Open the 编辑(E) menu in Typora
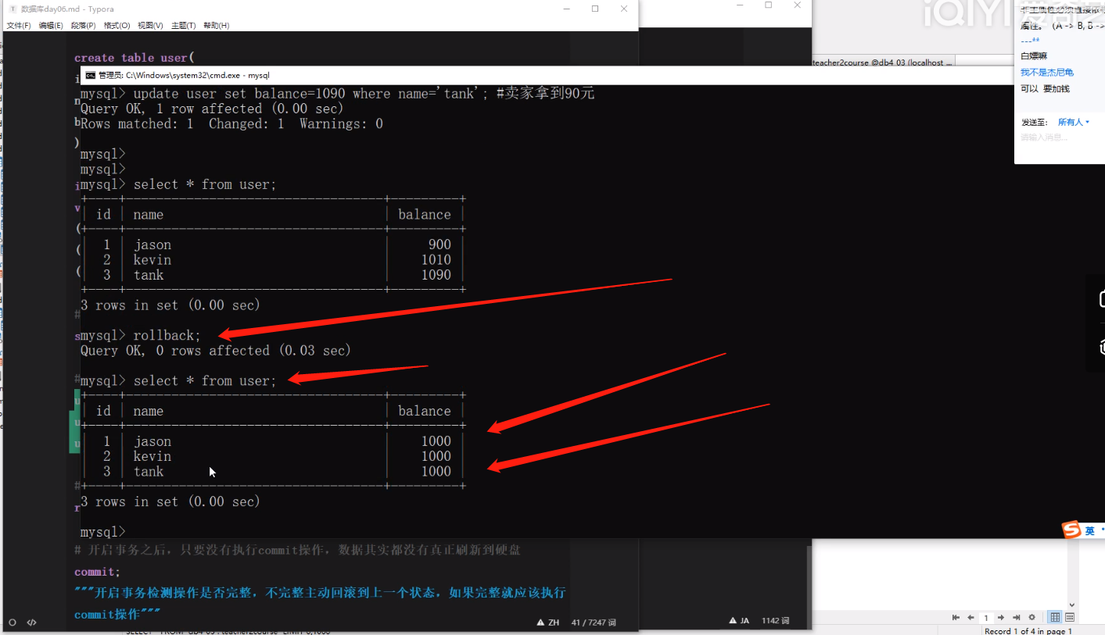This screenshot has width=1105, height=635. point(52,26)
